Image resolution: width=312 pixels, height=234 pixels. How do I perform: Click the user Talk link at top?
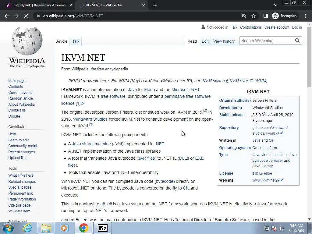point(234,27)
